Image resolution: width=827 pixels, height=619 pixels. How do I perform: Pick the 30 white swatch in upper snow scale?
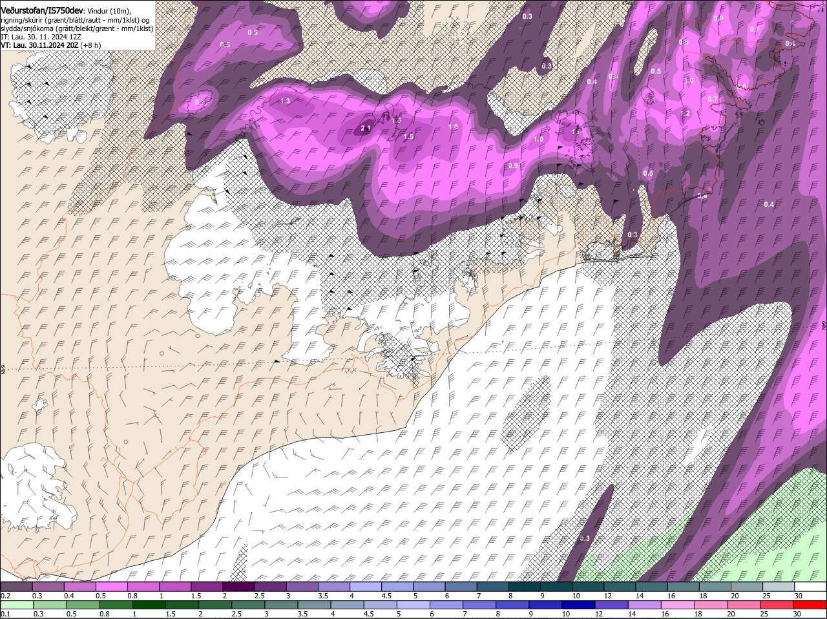tap(810, 587)
